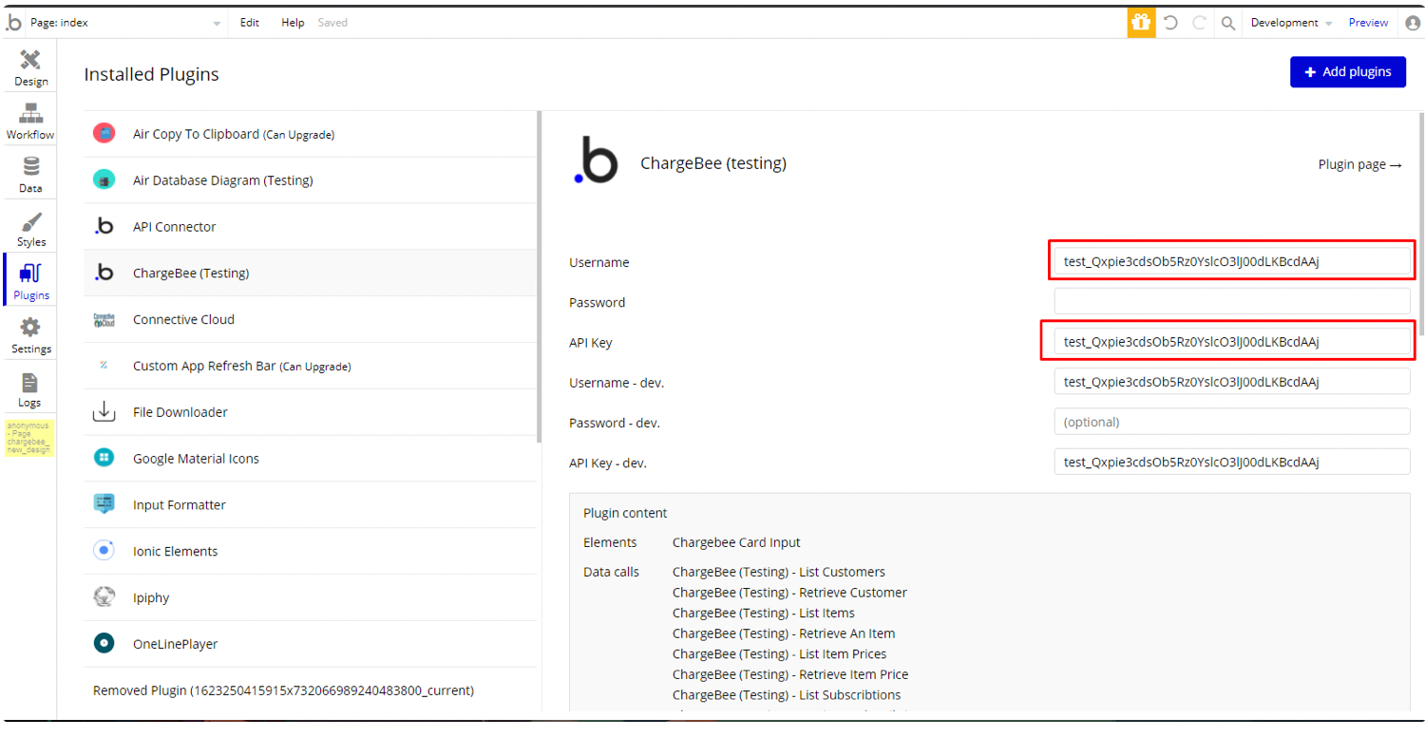1425x737 pixels.
Task: Click Ionic Elements plugin icon
Action: click(104, 551)
